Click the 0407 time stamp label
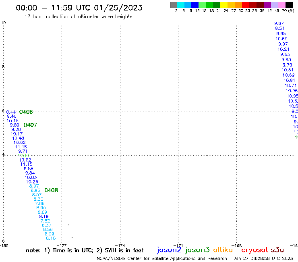Image resolution: width=298 pixels, height=262 pixels. point(30,125)
